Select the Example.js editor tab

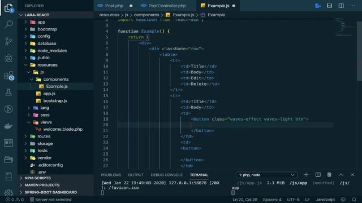218,6
